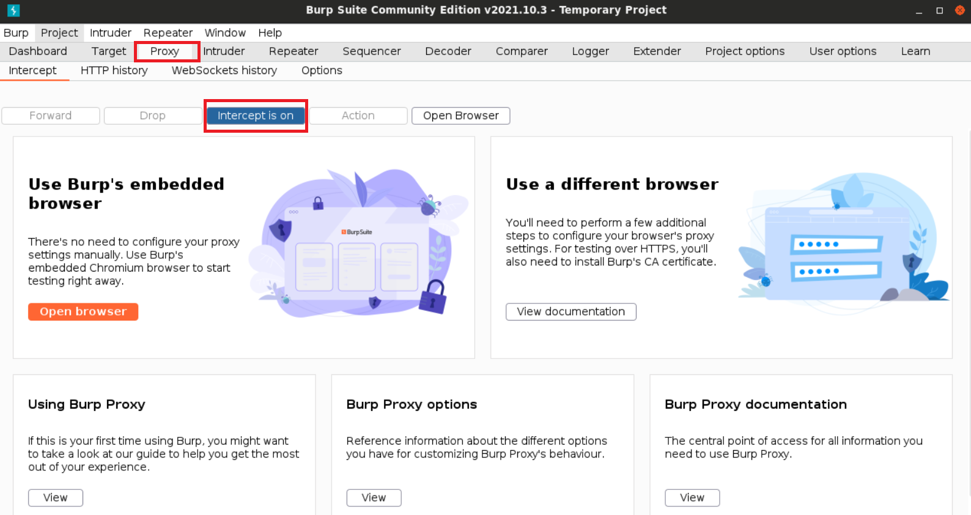This screenshot has width=971, height=515.
Task: Click the Forward button
Action: tap(51, 116)
